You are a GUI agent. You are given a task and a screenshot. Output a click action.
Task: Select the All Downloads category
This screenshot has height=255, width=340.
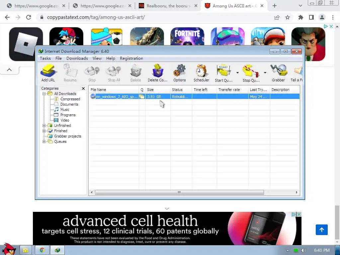click(65, 94)
